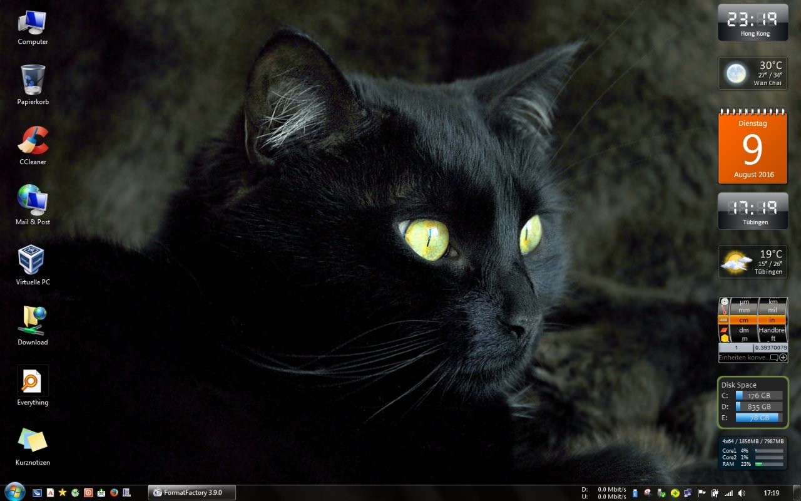Click the taskbar clock showing 17:19
This screenshot has height=501, width=801.
point(772,493)
